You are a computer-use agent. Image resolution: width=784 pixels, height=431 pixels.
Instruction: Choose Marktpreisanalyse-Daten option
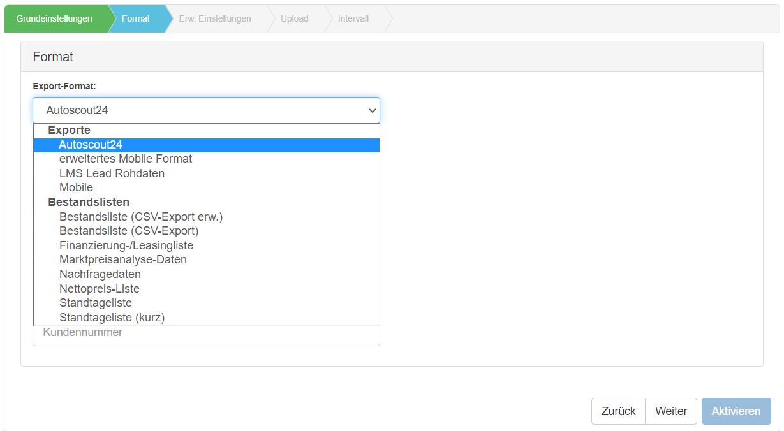click(207, 259)
